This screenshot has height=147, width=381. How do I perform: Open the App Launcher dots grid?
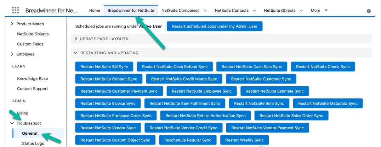(x=15, y=10)
